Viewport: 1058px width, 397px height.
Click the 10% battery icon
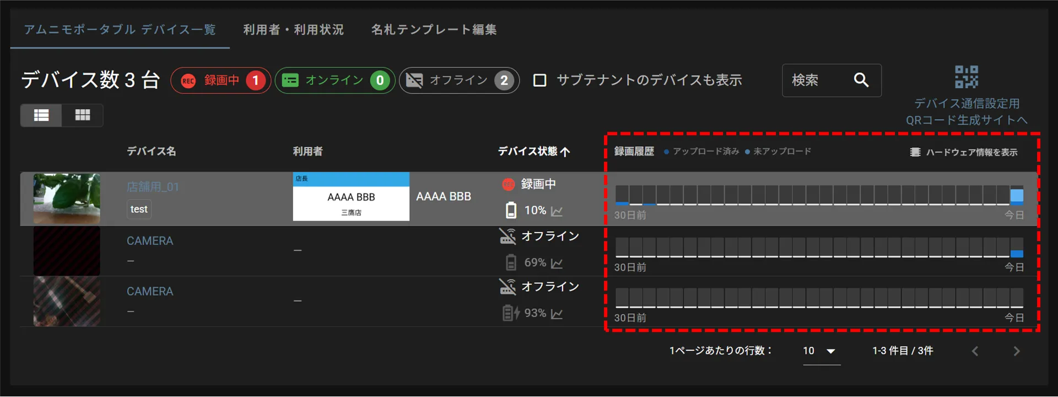(511, 210)
